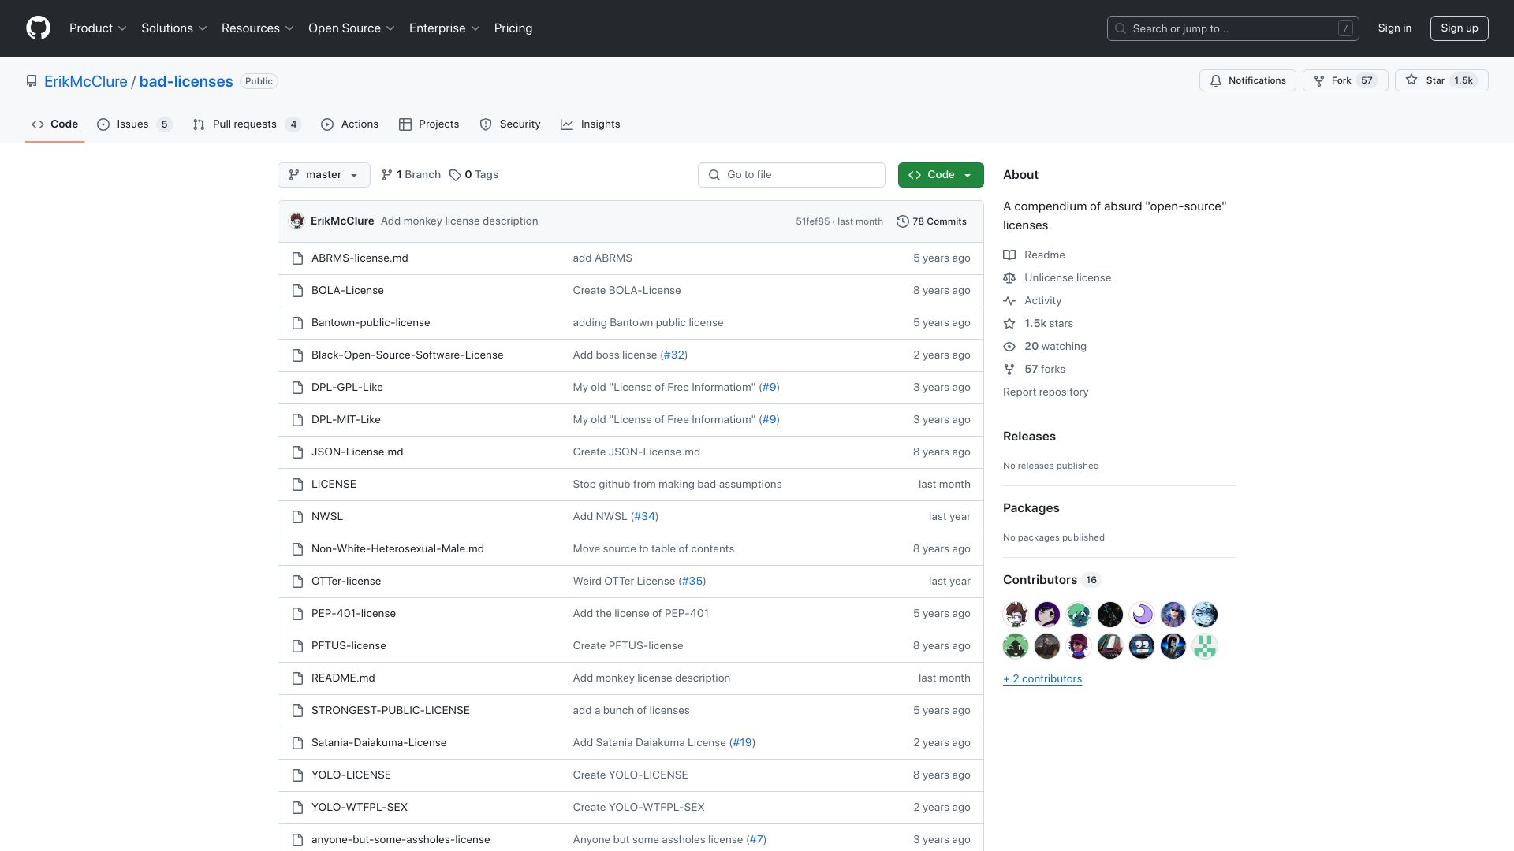Open STRONGEST-PUBLIC-LICENSE file

pos(390,711)
